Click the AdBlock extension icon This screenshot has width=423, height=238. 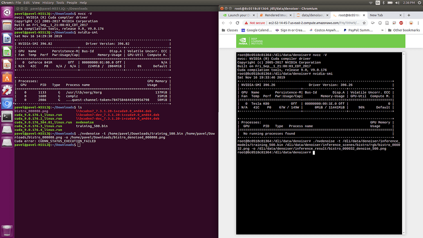pyautogui.click(x=401, y=23)
